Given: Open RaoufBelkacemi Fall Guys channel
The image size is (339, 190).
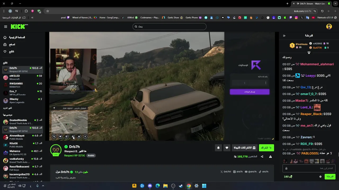Looking at the screenshot, I should (23, 168).
